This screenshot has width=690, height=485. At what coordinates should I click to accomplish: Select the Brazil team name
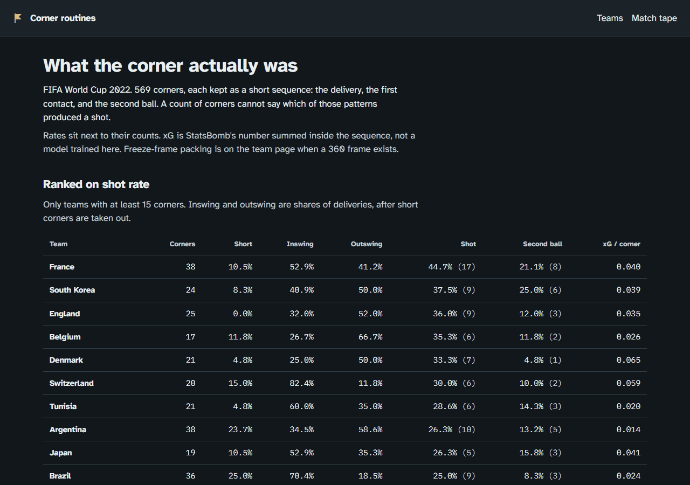point(60,476)
